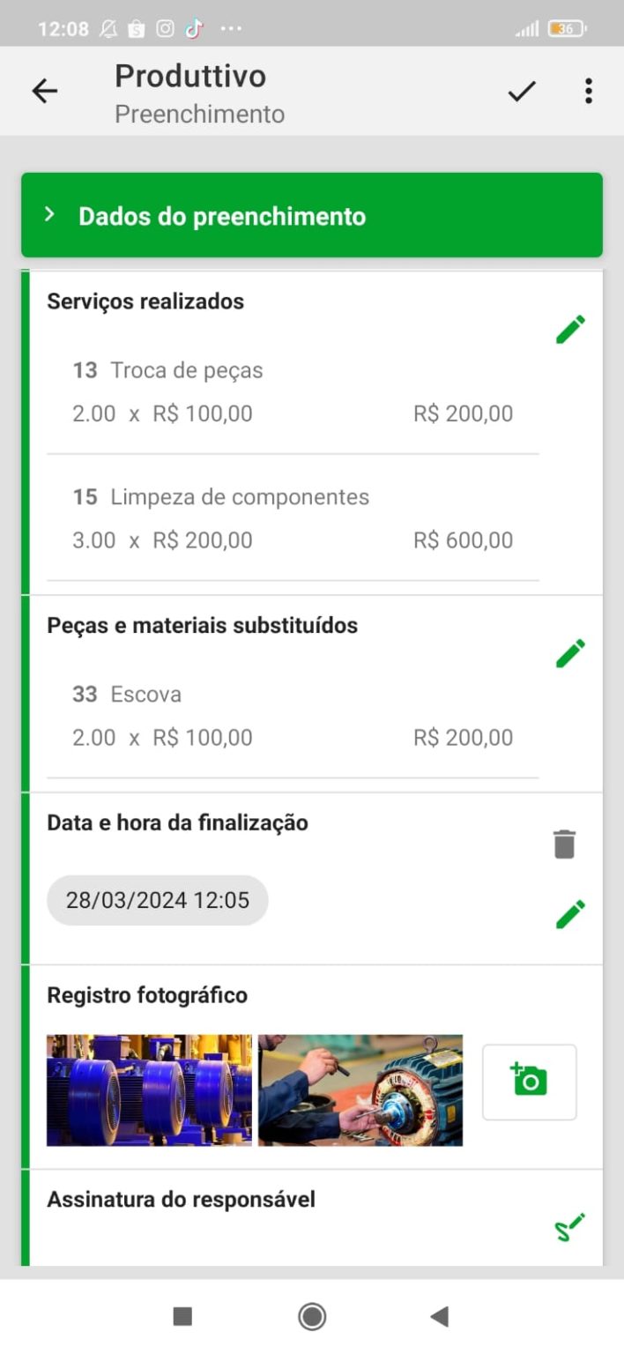Open the chevron on the green banner
The height and width of the screenshot is (1354, 624).
[49, 215]
